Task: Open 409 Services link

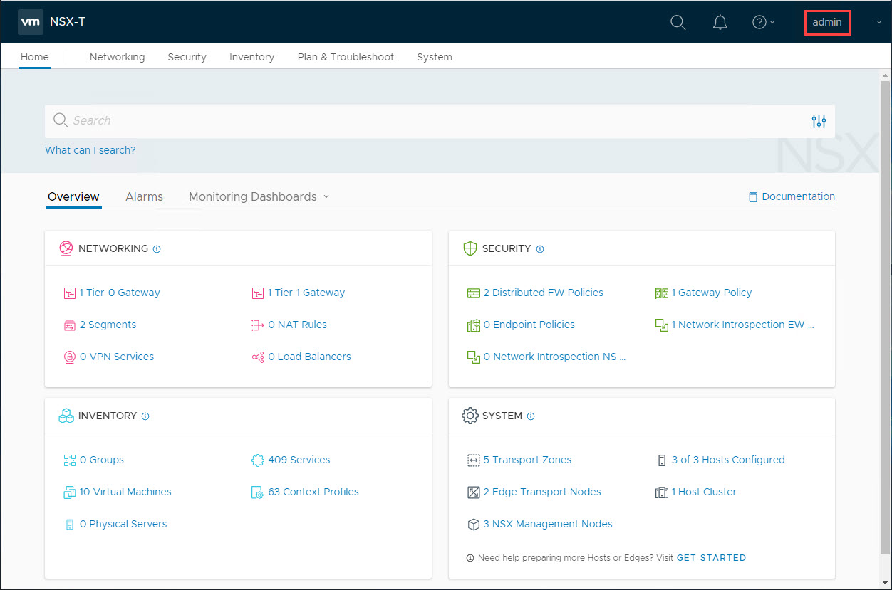Action: [299, 460]
